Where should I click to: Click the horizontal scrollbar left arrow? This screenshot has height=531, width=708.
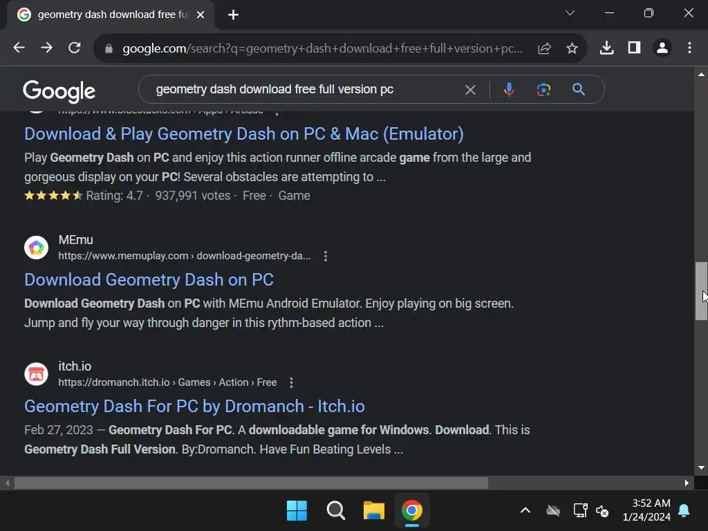pos(7,483)
